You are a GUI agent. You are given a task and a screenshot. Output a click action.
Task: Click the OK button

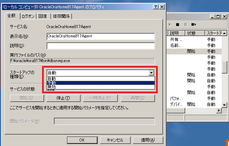point(82,140)
